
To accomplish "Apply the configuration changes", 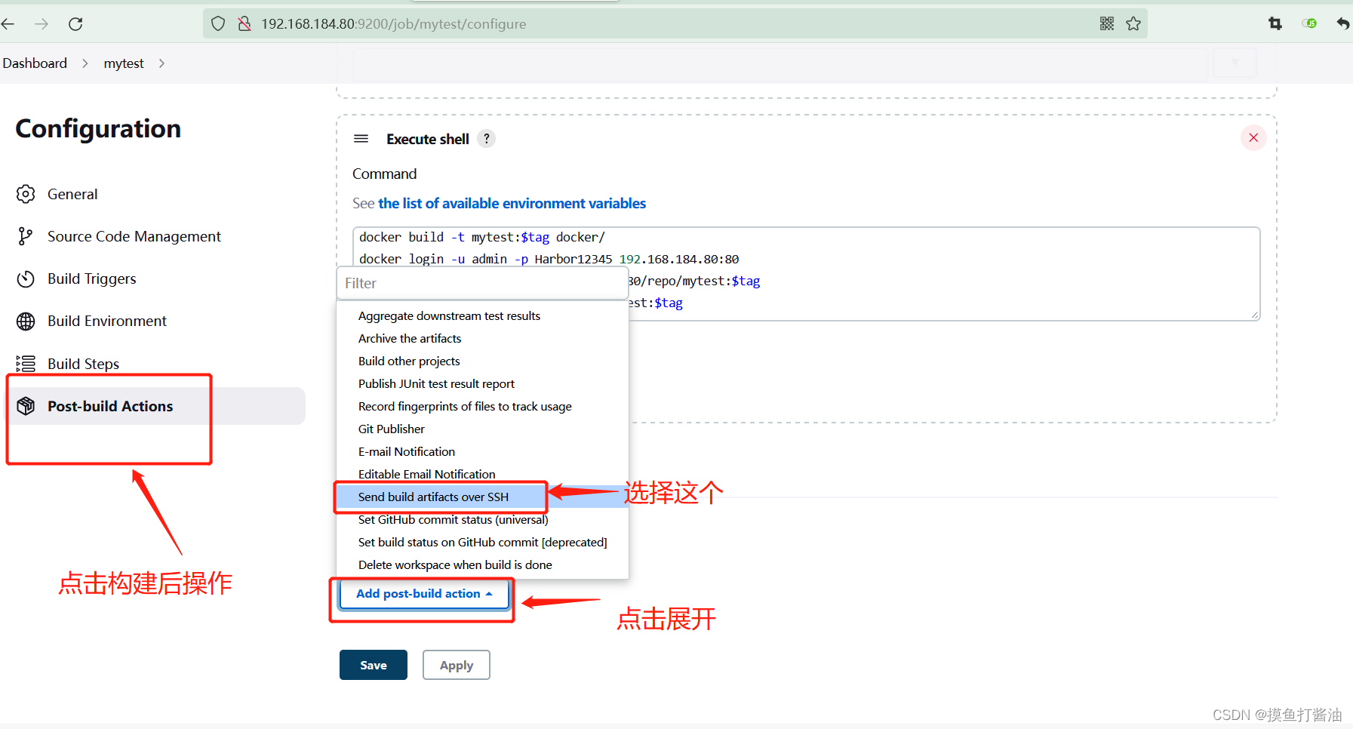I will click(x=457, y=665).
